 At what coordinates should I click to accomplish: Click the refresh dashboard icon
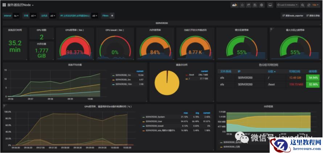(x=309, y=5)
